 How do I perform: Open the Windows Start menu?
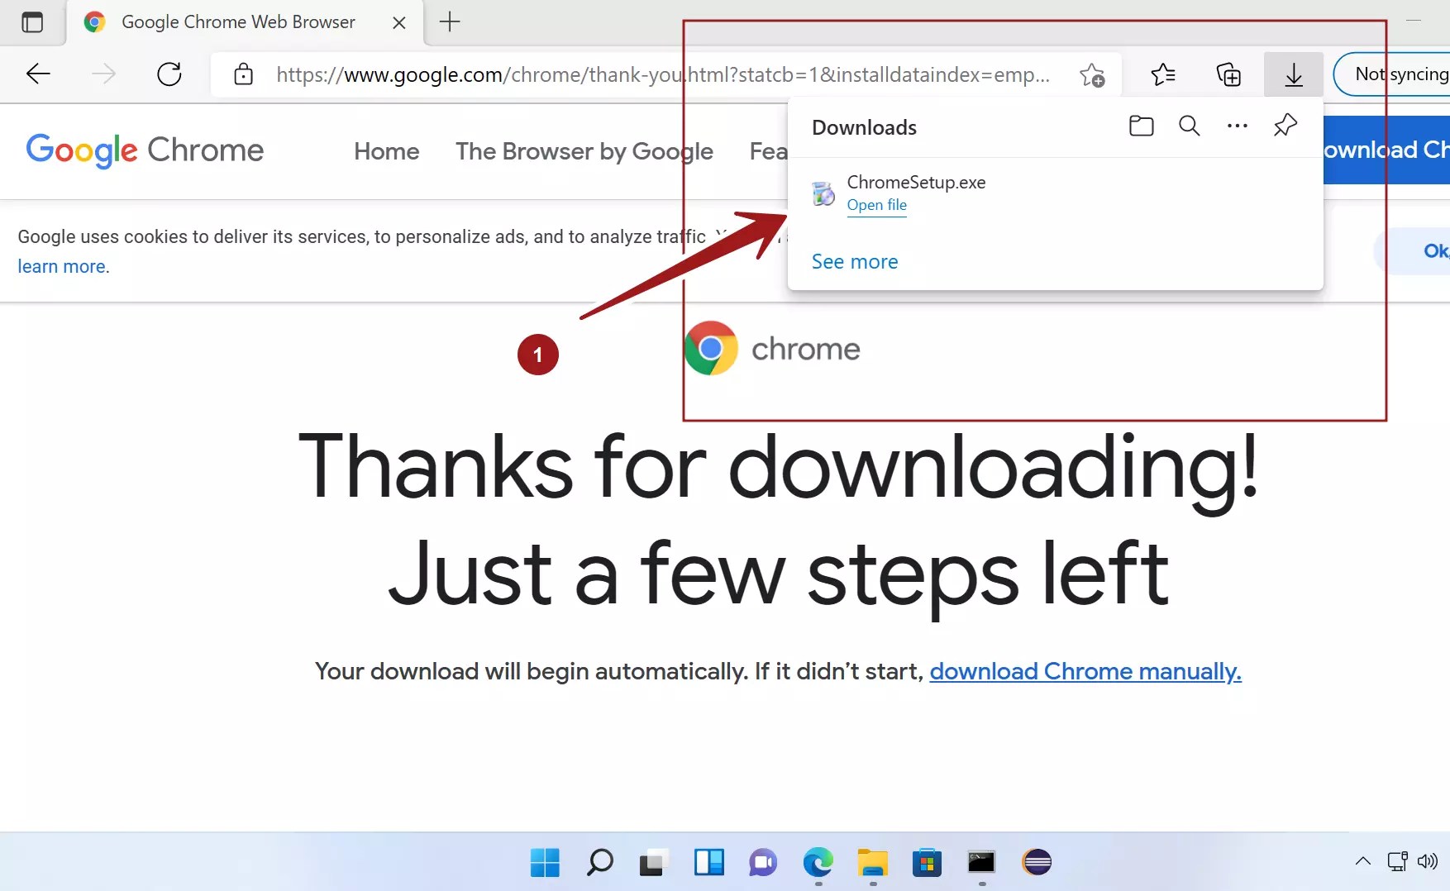coord(545,862)
